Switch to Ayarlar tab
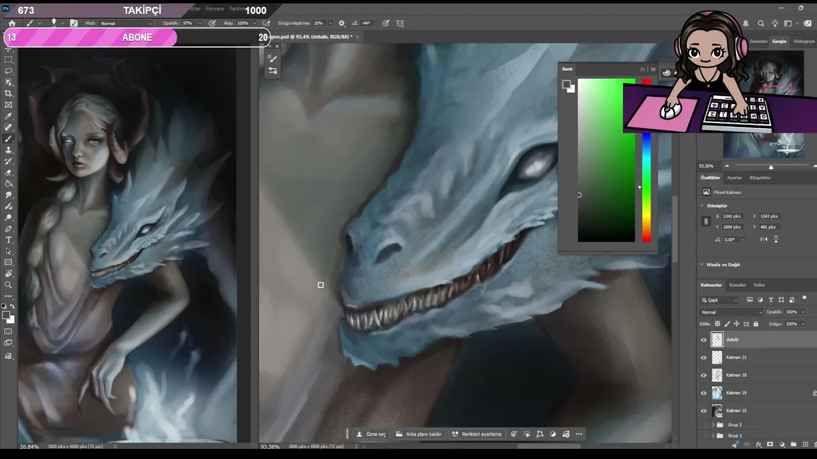817x459 pixels. 735,178
